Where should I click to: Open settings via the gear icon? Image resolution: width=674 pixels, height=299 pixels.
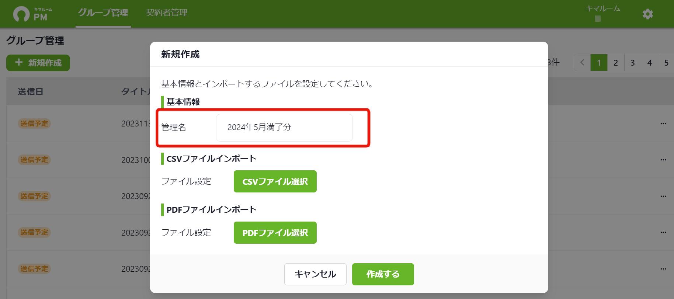coord(647,14)
